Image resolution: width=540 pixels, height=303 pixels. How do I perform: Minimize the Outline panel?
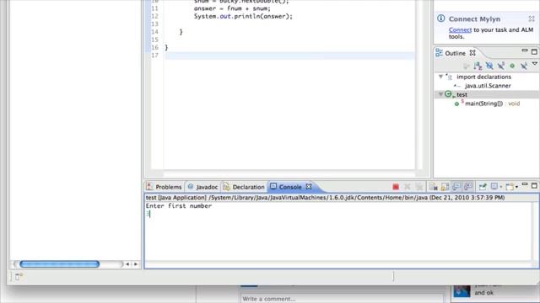point(525,50)
